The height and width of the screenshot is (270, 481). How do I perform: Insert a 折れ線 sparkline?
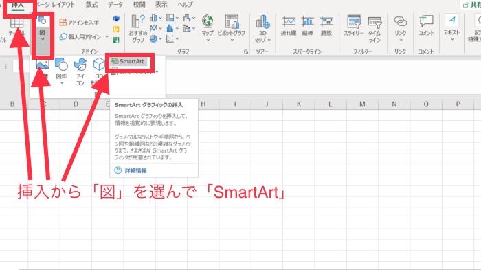tap(289, 26)
